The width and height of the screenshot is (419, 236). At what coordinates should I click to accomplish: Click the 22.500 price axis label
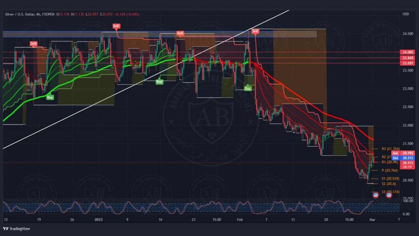(408, 107)
